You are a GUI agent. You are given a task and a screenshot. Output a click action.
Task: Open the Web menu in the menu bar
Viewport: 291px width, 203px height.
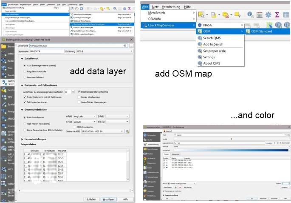[145, 7]
